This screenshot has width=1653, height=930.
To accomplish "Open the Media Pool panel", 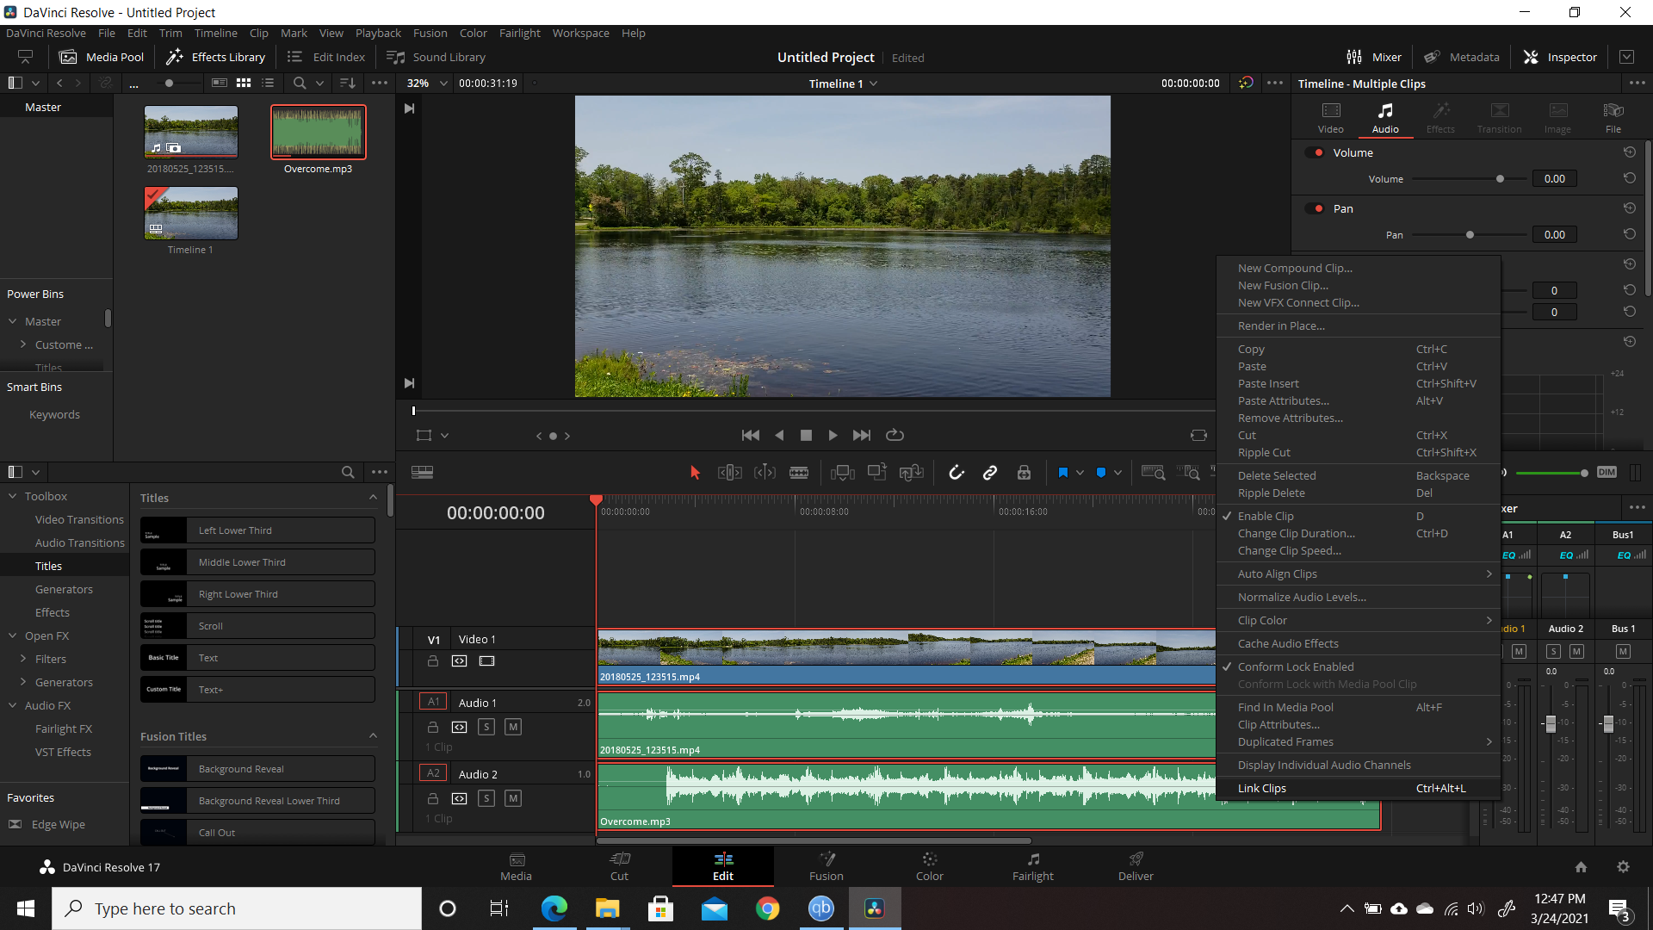I will pyautogui.click(x=102, y=57).
